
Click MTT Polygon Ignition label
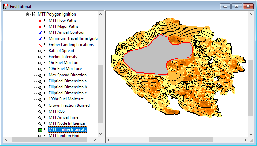point(57,14)
